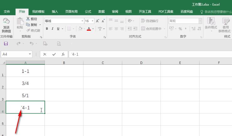Open the font name dropdown showing 等线

tap(64, 21)
